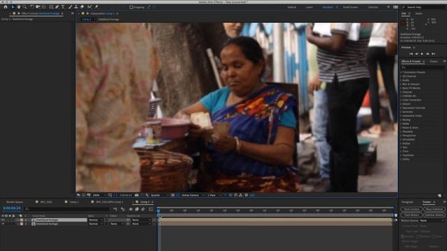Switch to the Libraries workspace
This screenshot has height=251, width=447.
(x=373, y=7)
